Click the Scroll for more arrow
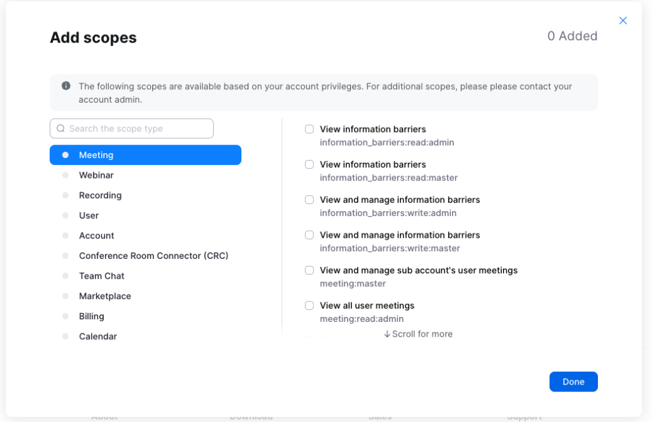652x422 pixels. [387, 334]
